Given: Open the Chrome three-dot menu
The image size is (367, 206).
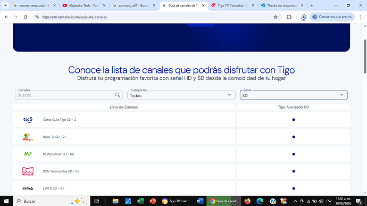Looking at the screenshot, I should coord(361,17).
